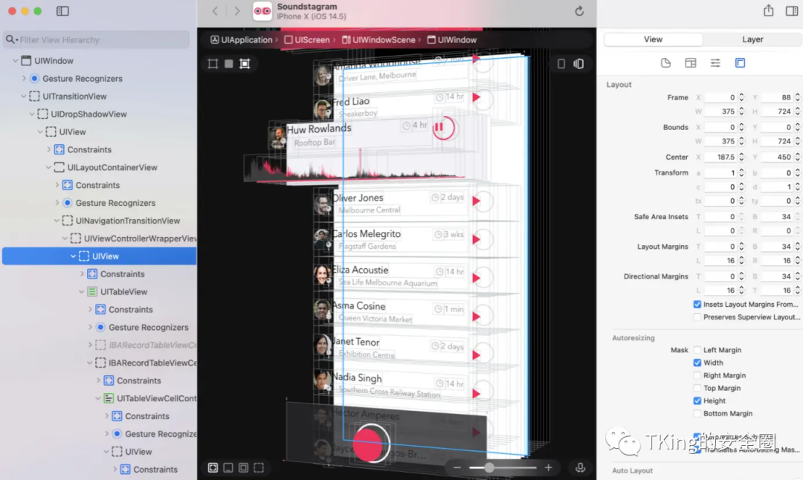
Task: Collapse the UITableView node
Action: pos(82,292)
